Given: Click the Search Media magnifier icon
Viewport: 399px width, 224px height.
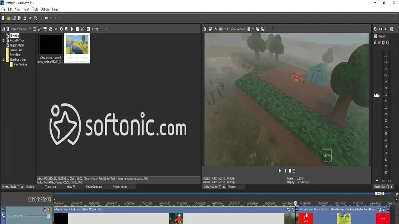Looking at the screenshot, I should tap(97, 29).
